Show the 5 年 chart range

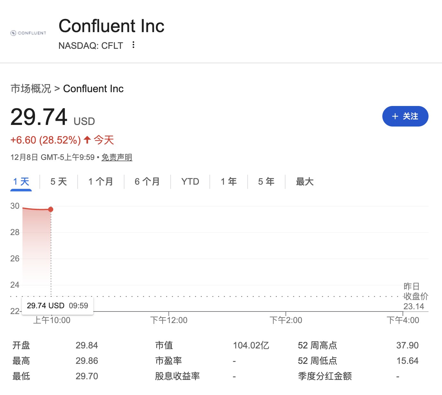(266, 182)
